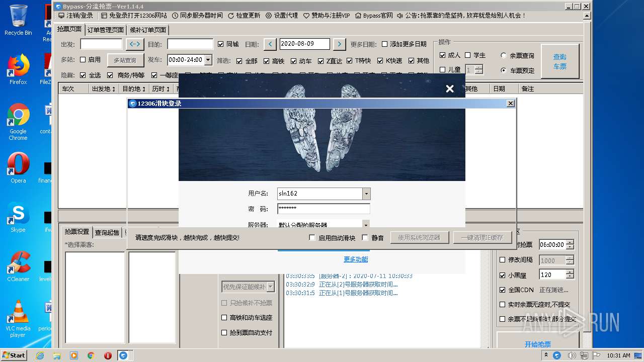The width and height of the screenshot is (644, 362).
Task: Click the heart icon for 赞助与注册VIP
Action: pyautogui.click(x=306, y=16)
